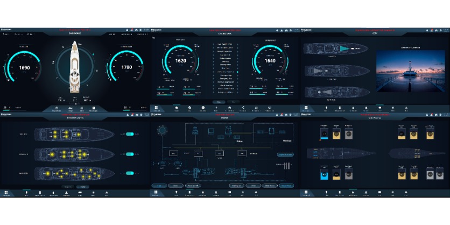Click highlighted left button below Engine Data status list
Viewport: 450px width, 225px height.
tap(219, 102)
